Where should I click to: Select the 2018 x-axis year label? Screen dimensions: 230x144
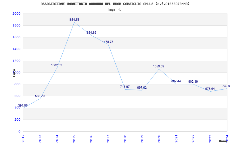coord(125,139)
